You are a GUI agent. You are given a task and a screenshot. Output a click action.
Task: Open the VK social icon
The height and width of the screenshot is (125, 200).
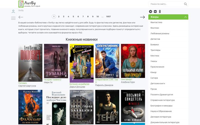[x=155, y=11]
